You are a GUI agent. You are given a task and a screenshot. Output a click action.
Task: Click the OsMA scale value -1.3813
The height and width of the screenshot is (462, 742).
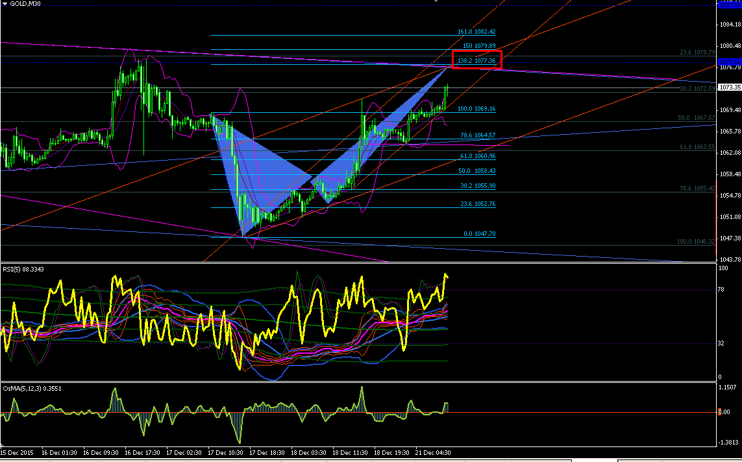(728, 442)
